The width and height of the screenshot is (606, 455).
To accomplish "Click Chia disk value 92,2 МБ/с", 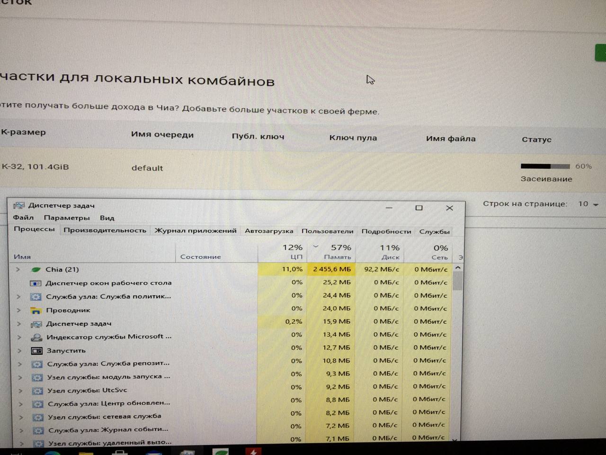I will tap(382, 269).
